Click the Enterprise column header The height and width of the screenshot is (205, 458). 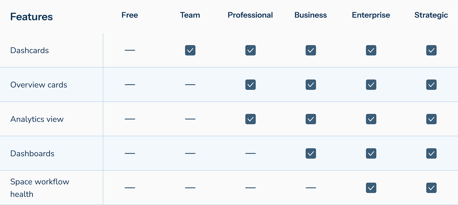(371, 15)
